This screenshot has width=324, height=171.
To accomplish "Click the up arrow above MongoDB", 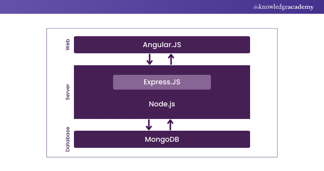I will 170,125.
